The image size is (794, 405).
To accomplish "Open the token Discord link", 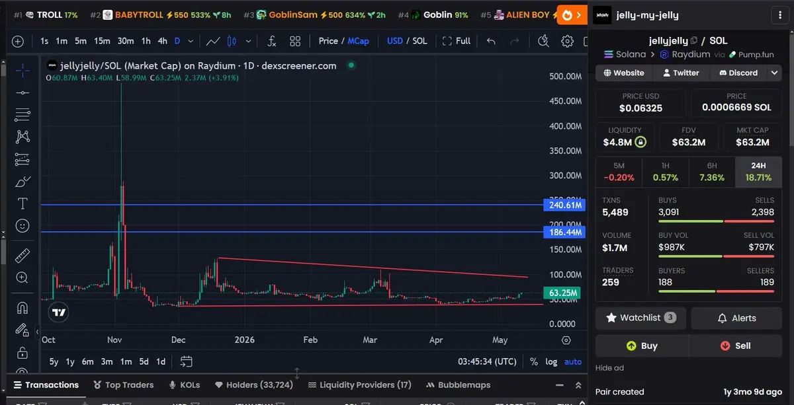I will point(738,73).
